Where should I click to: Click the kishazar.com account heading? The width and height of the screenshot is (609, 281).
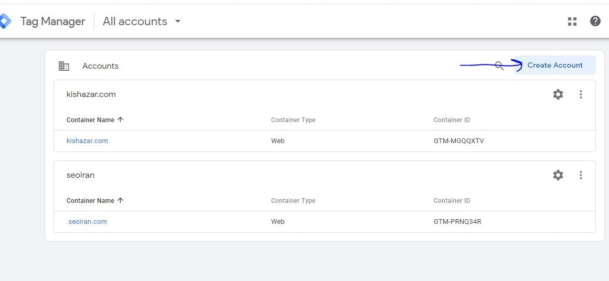point(91,94)
